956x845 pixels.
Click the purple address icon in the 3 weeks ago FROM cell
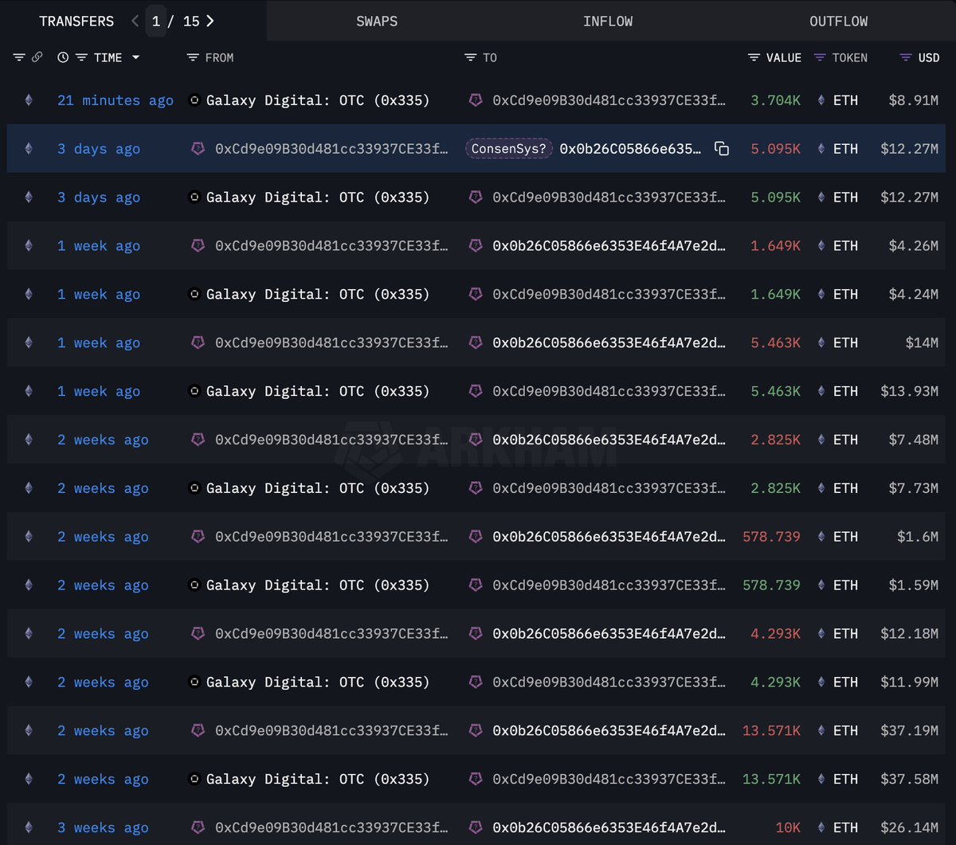point(198,827)
